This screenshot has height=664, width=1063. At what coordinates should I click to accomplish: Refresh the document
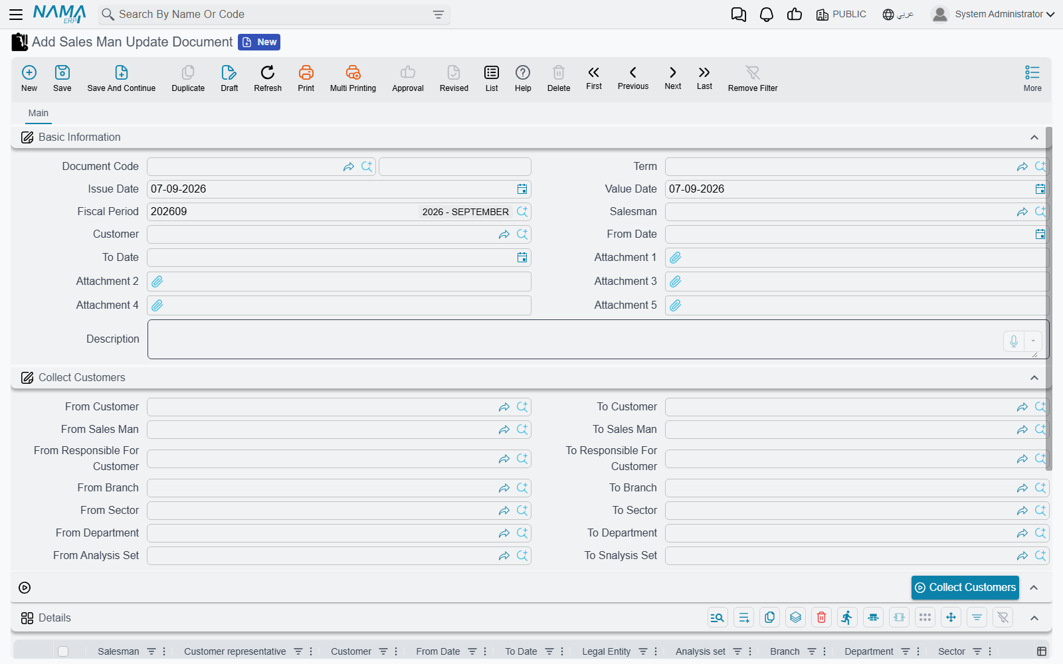click(x=268, y=78)
